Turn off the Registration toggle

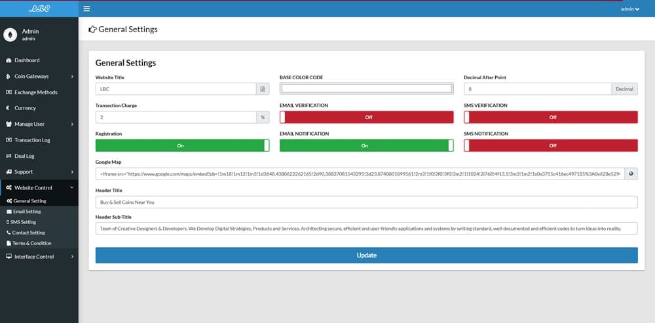(182, 145)
